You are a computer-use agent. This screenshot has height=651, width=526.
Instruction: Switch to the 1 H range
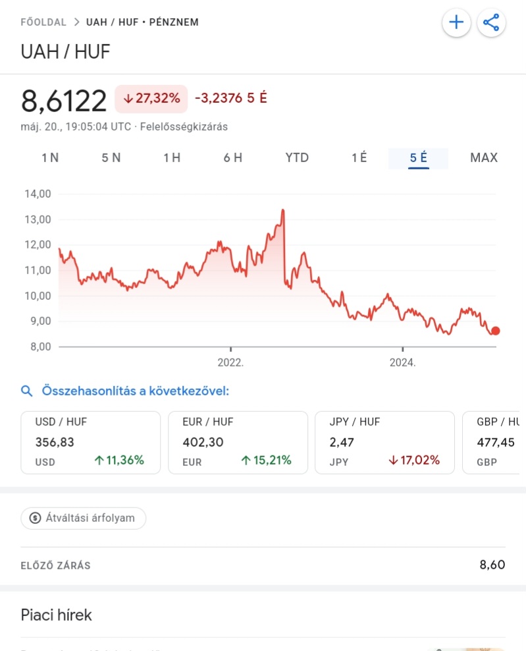[x=172, y=157]
